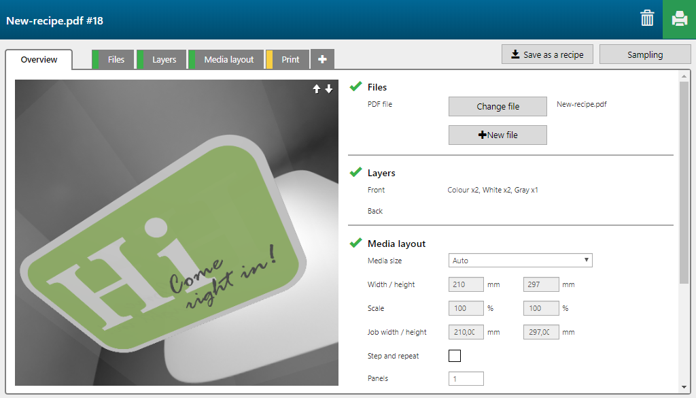
Task: Click the scrollbar down arrow
Action: click(684, 387)
